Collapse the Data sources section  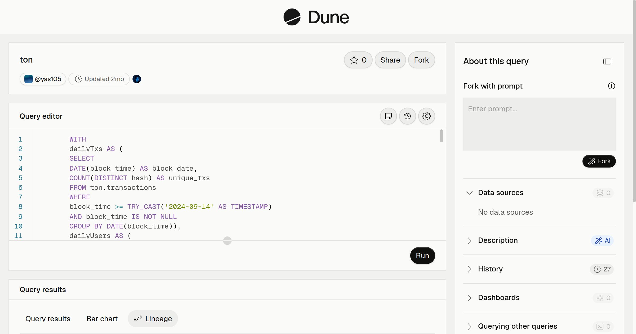coord(469,193)
